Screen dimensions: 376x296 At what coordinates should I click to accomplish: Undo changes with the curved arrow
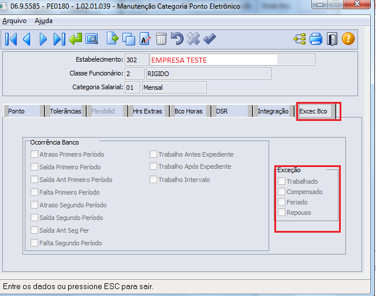pos(177,39)
